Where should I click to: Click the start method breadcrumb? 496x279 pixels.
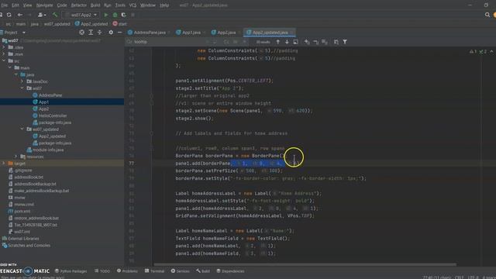[120, 24]
